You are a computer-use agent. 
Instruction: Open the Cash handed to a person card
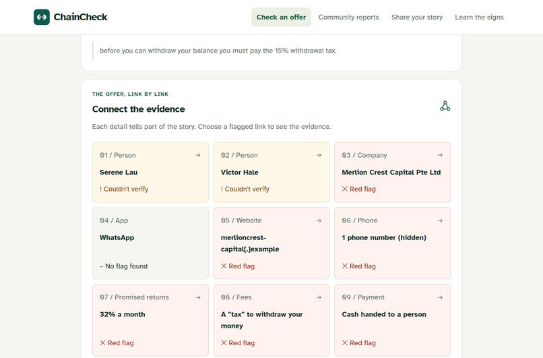coord(392,320)
